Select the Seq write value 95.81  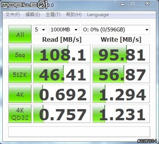coord(121,54)
